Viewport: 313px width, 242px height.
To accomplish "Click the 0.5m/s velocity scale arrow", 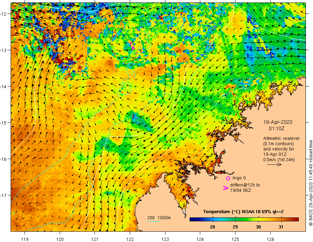I will [274, 164].
